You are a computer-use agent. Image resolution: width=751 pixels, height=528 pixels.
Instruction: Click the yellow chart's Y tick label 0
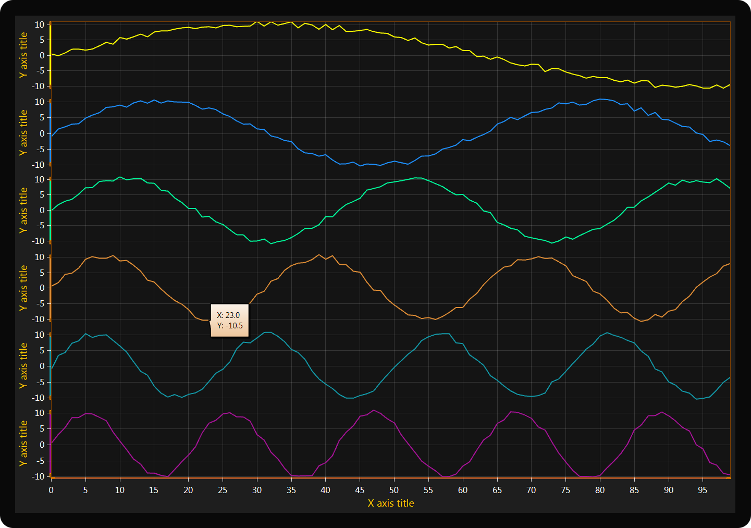pyautogui.click(x=42, y=55)
